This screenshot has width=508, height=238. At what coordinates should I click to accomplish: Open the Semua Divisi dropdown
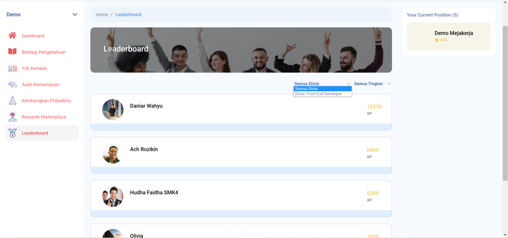[322, 83]
